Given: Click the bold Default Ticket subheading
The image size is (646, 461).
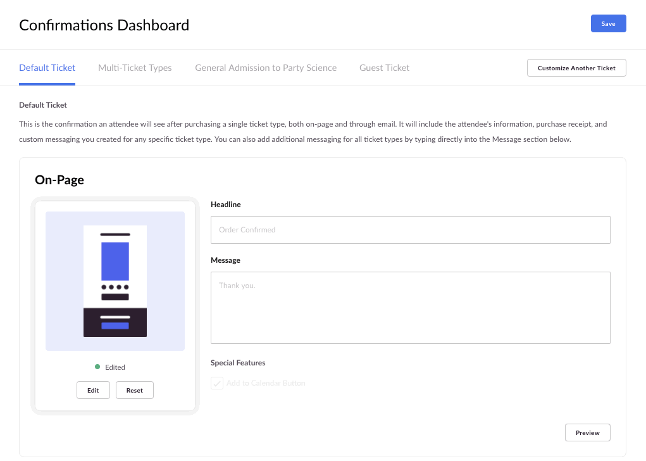Looking at the screenshot, I should pyautogui.click(x=43, y=105).
